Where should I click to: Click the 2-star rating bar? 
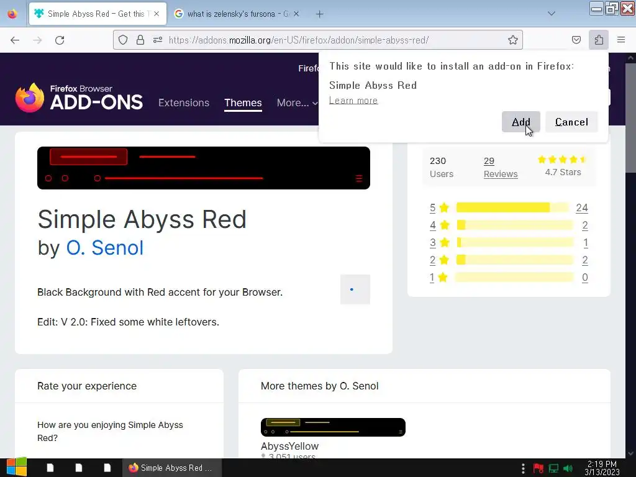tap(514, 260)
